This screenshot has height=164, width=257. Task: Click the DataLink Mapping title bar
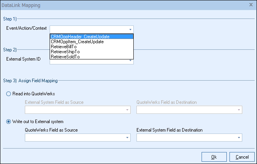click(116, 5)
